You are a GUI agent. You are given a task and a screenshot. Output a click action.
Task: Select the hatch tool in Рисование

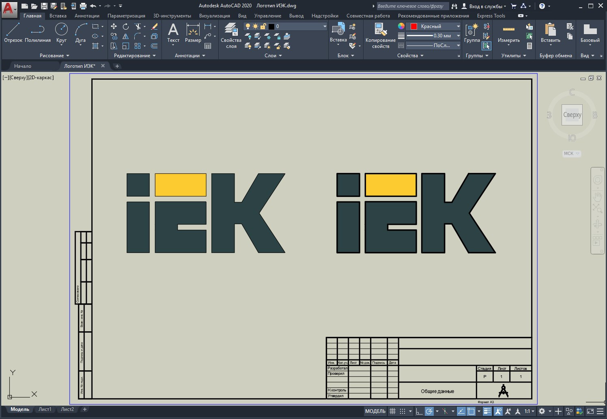pyautogui.click(x=95, y=46)
